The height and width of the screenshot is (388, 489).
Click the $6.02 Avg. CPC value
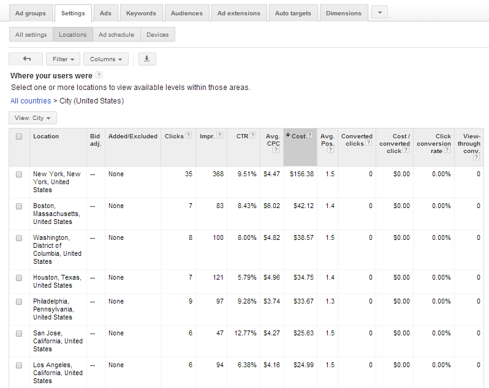[271, 206]
